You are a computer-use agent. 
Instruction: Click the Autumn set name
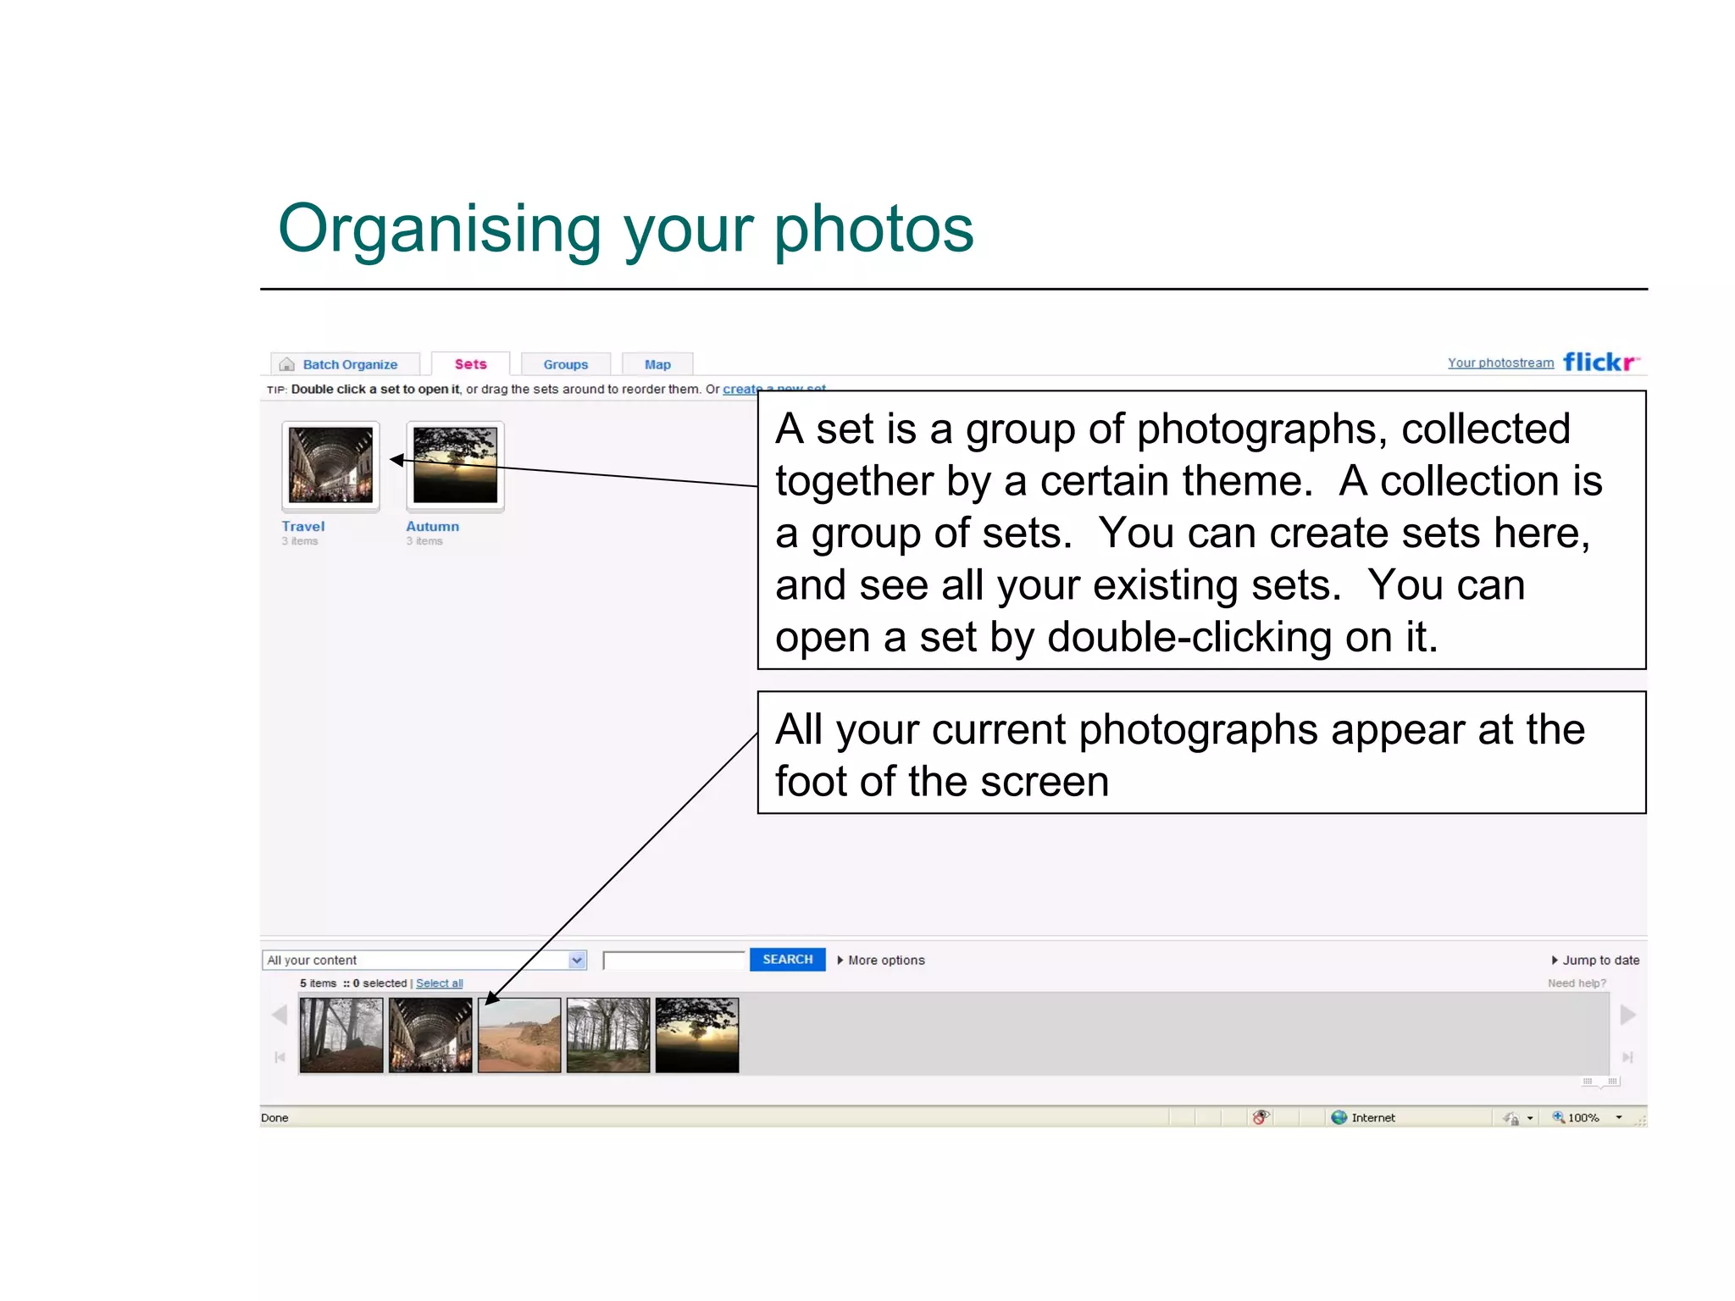pyautogui.click(x=432, y=526)
